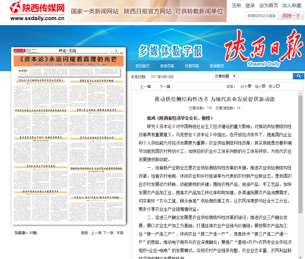
Task: Click the newspaper page 3 thumbnail
Action: 68,136
